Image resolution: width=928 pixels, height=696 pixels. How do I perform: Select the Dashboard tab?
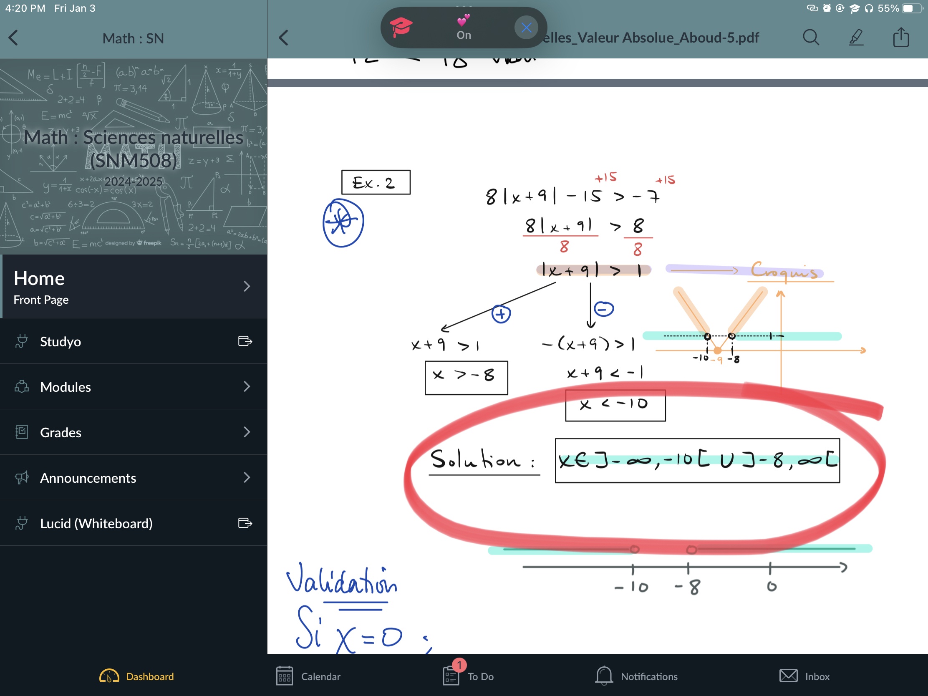click(137, 676)
